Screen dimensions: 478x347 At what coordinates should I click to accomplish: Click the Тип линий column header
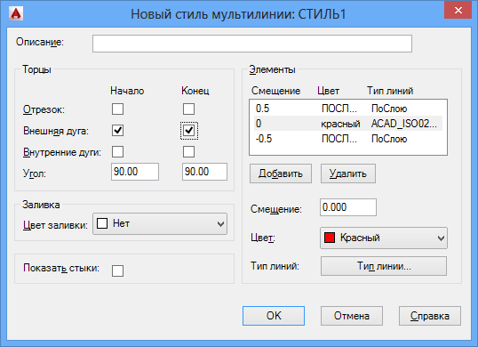390,91
